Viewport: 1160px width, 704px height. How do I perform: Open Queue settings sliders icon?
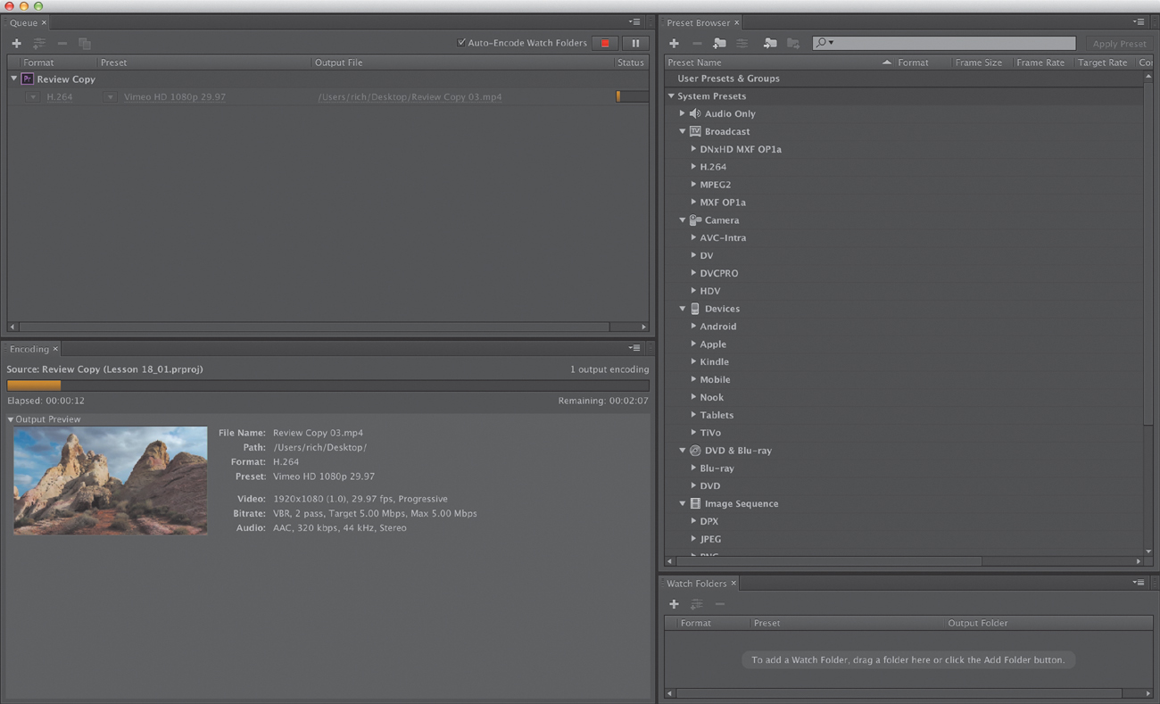39,43
